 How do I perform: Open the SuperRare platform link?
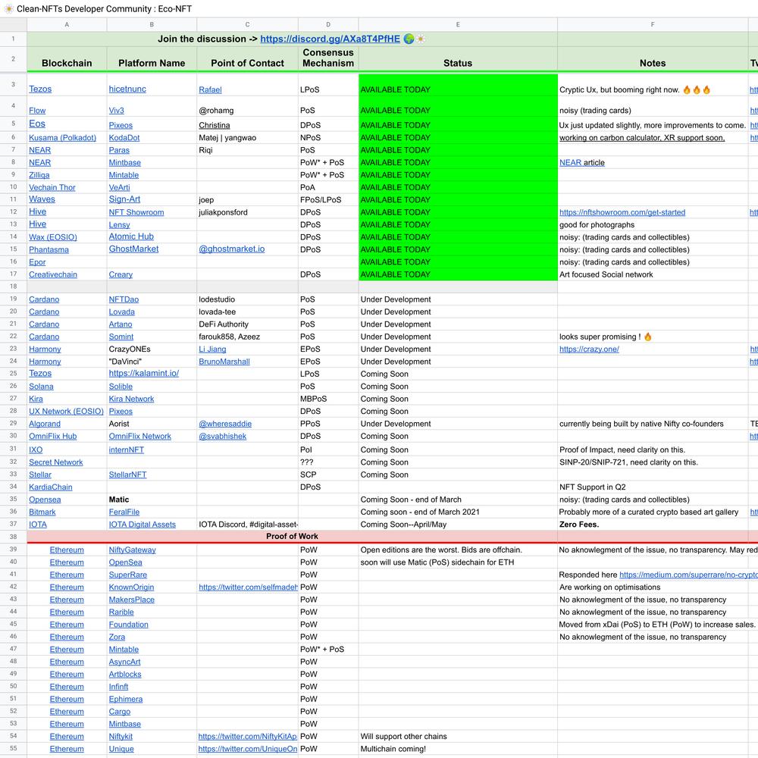127,575
